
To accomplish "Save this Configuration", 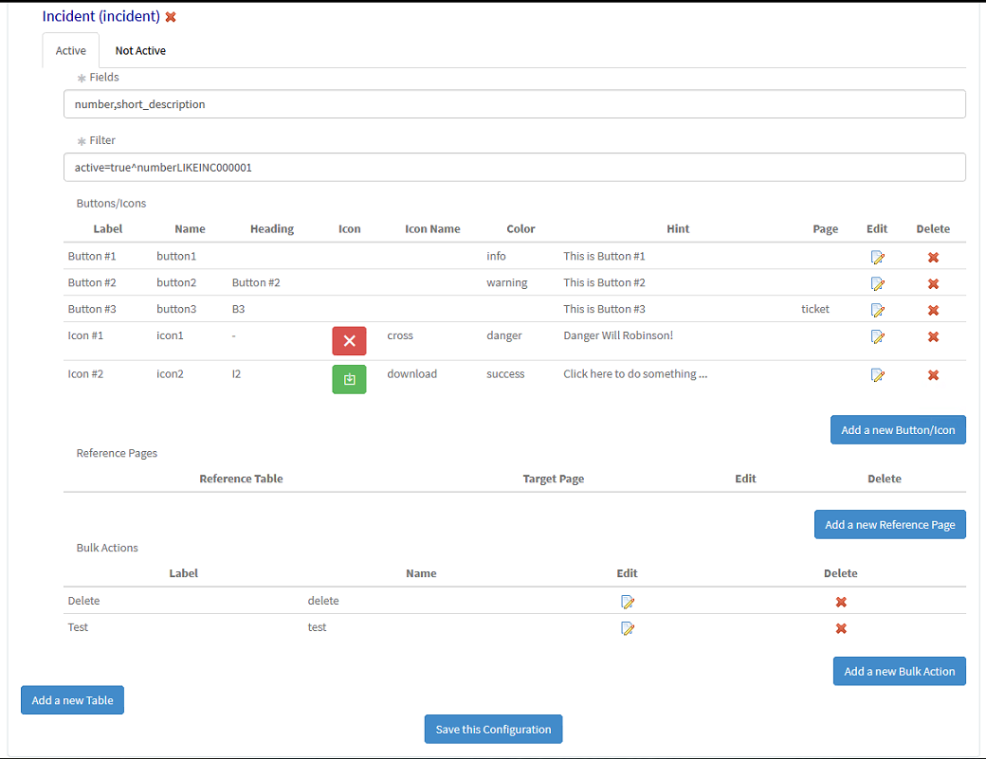I will (x=493, y=729).
